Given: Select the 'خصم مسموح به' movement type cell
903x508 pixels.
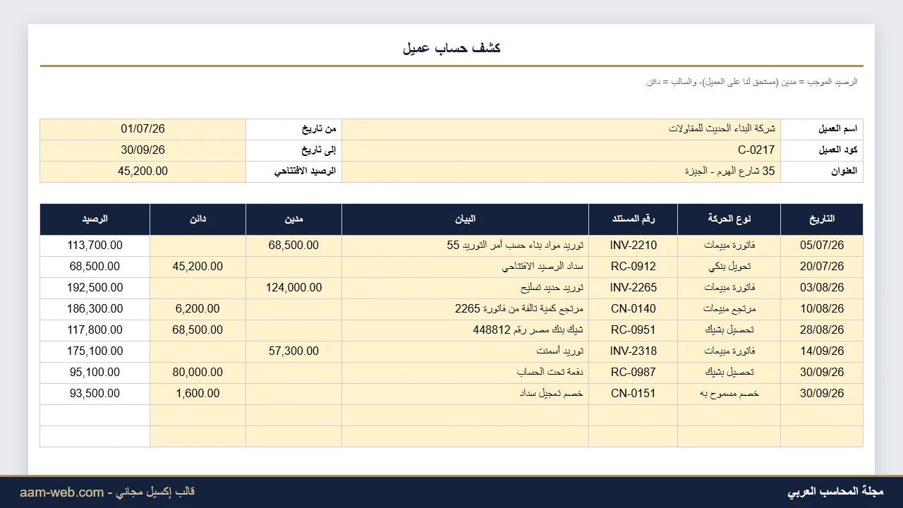Looking at the screenshot, I should (729, 394).
